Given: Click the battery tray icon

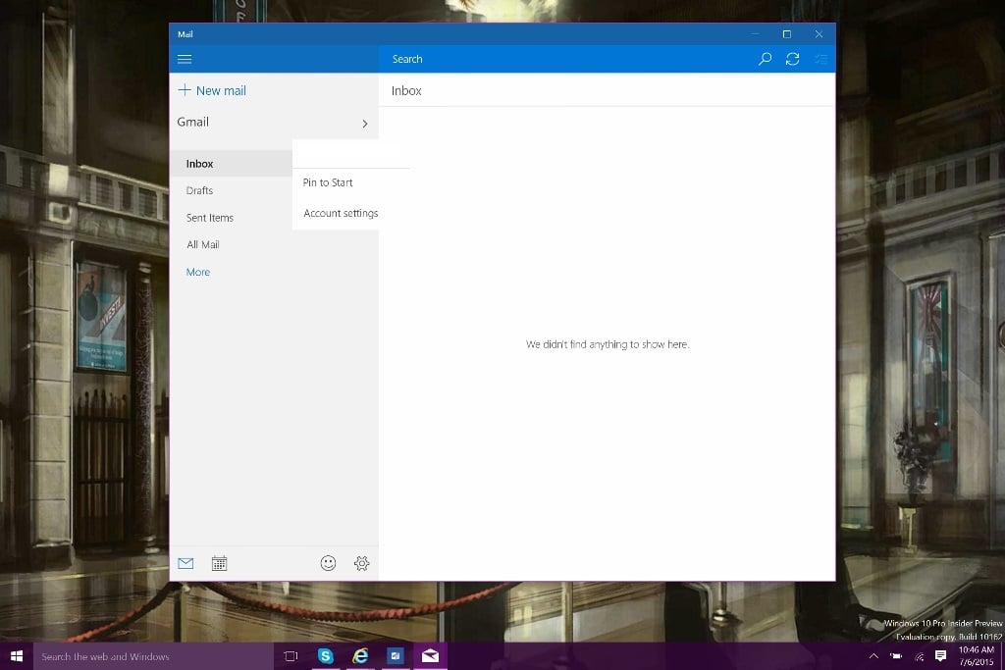Looking at the screenshot, I should tap(896, 656).
